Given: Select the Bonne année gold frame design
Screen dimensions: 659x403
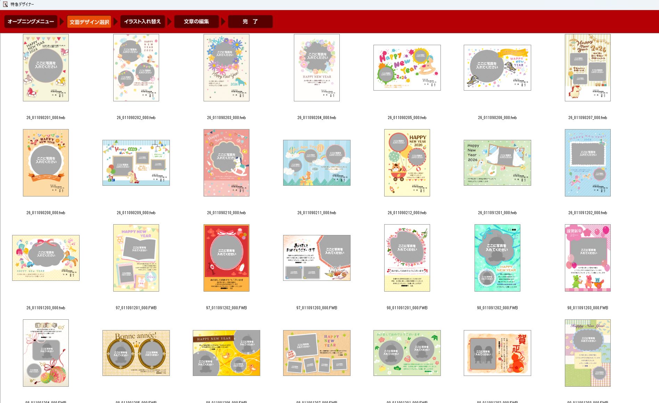Looking at the screenshot, I should click(x=136, y=353).
